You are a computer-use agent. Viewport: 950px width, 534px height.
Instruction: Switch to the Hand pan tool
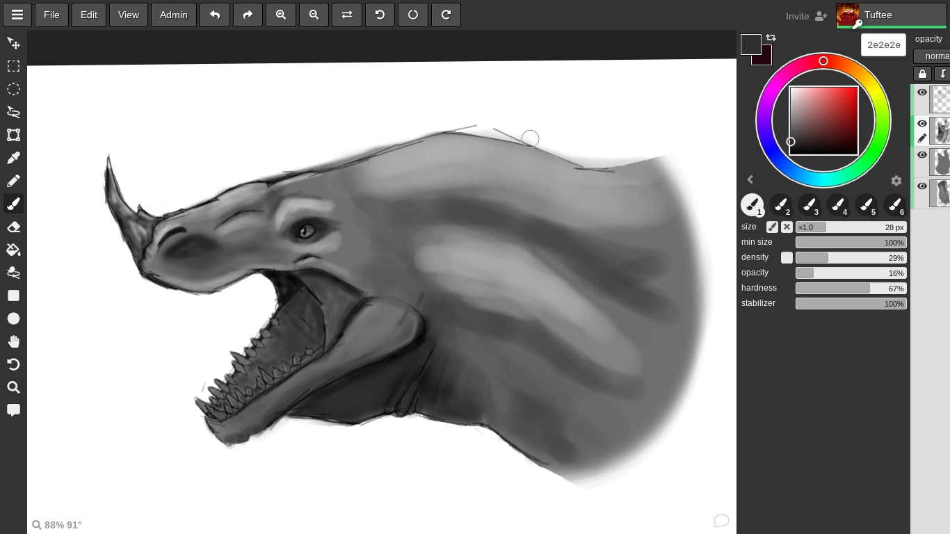tap(13, 341)
